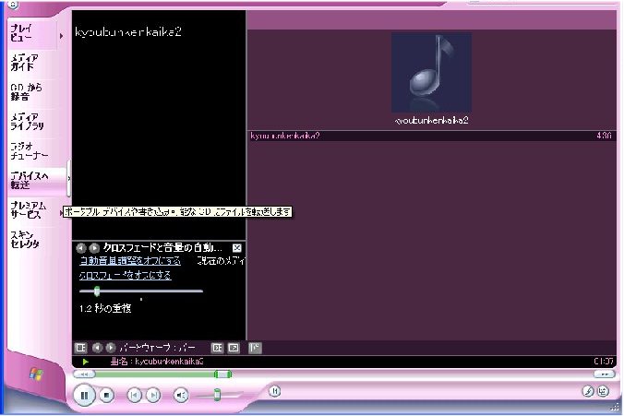
Task: Click the left round button at bottom-right corner
Action: tap(588, 391)
